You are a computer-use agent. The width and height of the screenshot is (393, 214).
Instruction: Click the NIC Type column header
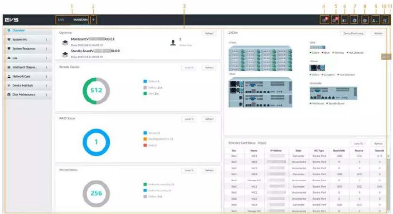(319, 151)
